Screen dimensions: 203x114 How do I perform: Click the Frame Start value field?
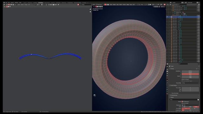(190, 88)
